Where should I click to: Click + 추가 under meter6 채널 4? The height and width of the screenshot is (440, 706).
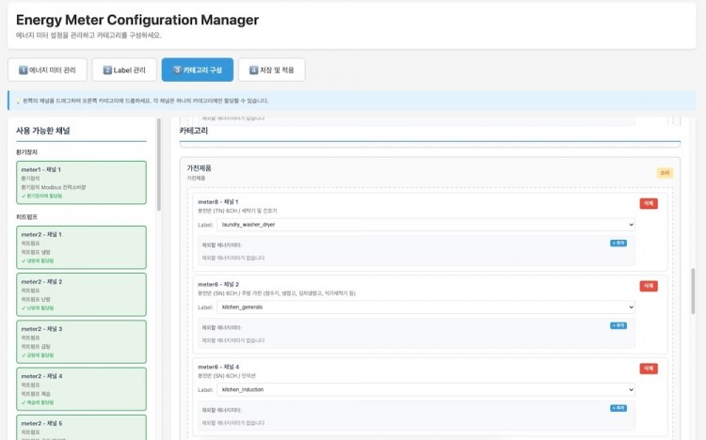618,408
